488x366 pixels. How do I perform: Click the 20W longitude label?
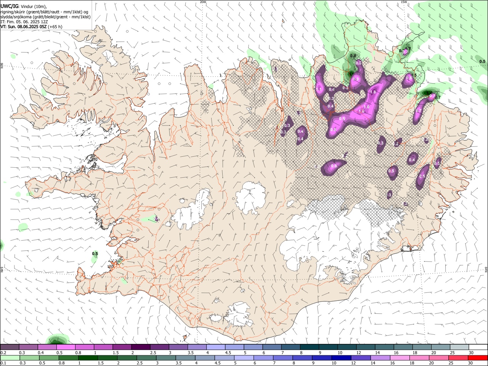coord(203,2)
